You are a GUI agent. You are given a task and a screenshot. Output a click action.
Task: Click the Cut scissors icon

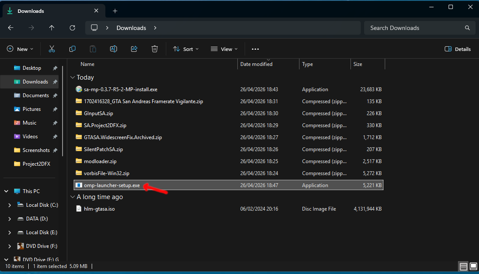pyautogui.click(x=52, y=49)
